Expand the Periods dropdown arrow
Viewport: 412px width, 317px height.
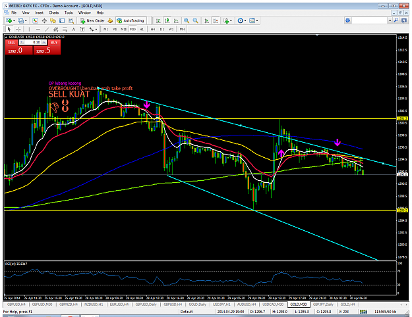point(245,20)
